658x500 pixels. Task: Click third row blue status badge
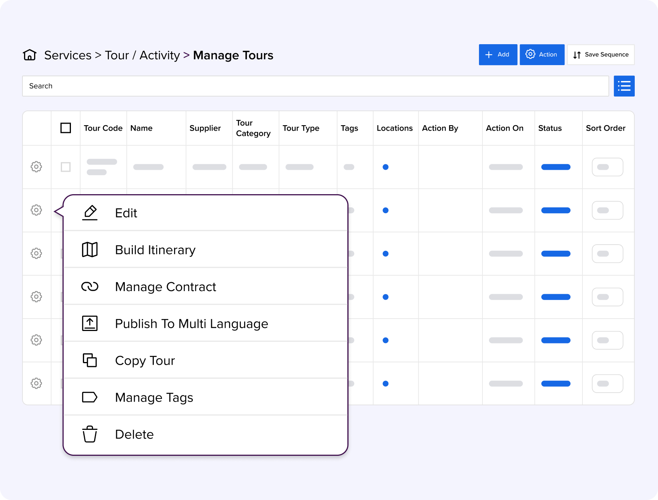pyautogui.click(x=556, y=253)
